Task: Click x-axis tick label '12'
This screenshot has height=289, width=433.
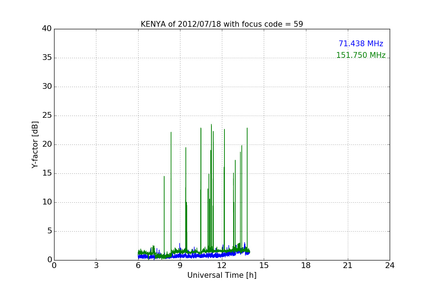Action: click(222, 265)
